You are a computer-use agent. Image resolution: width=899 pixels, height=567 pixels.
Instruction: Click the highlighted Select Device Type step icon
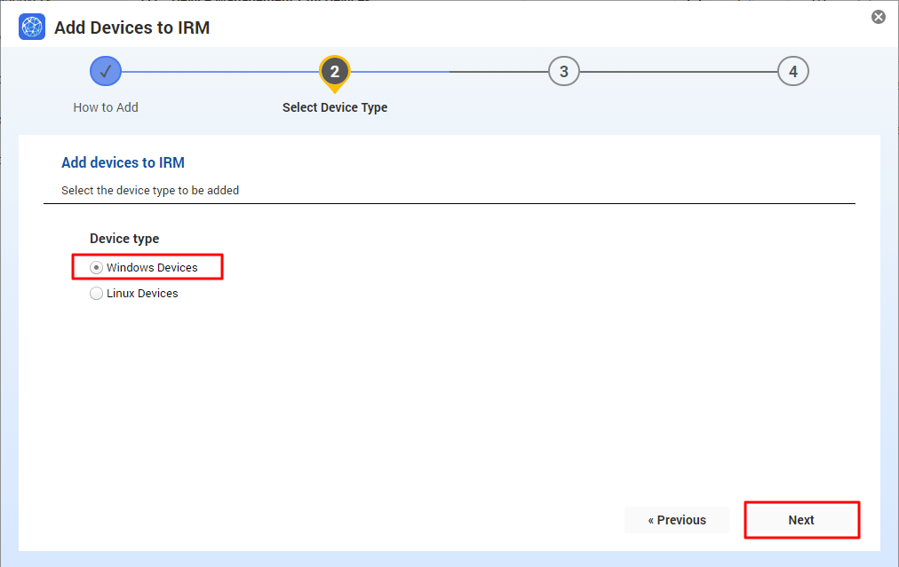[x=335, y=71]
